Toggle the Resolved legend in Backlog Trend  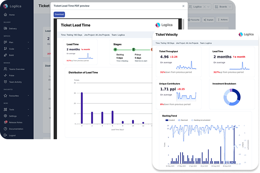point(183,120)
